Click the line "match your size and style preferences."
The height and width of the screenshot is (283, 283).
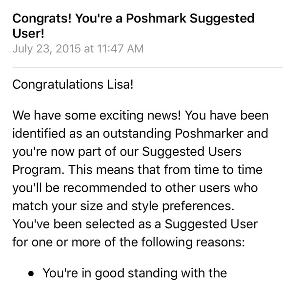click(x=123, y=206)
